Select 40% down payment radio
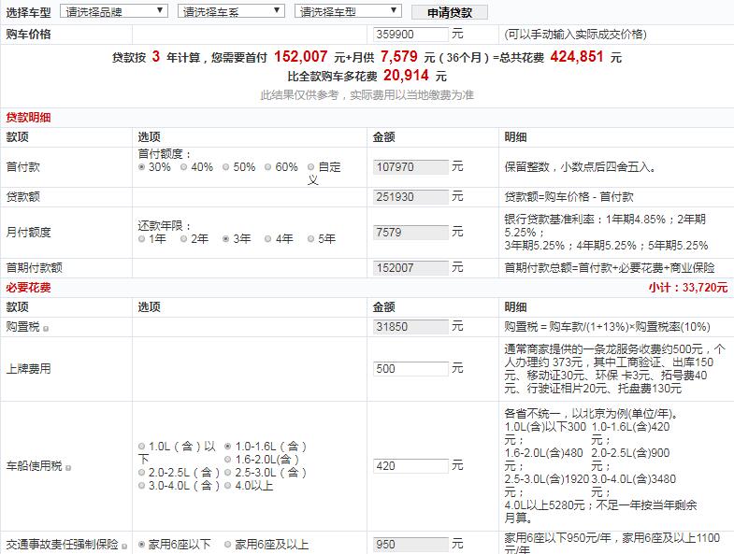The width and height of the screenshot is (734, 554). [184, 167]
